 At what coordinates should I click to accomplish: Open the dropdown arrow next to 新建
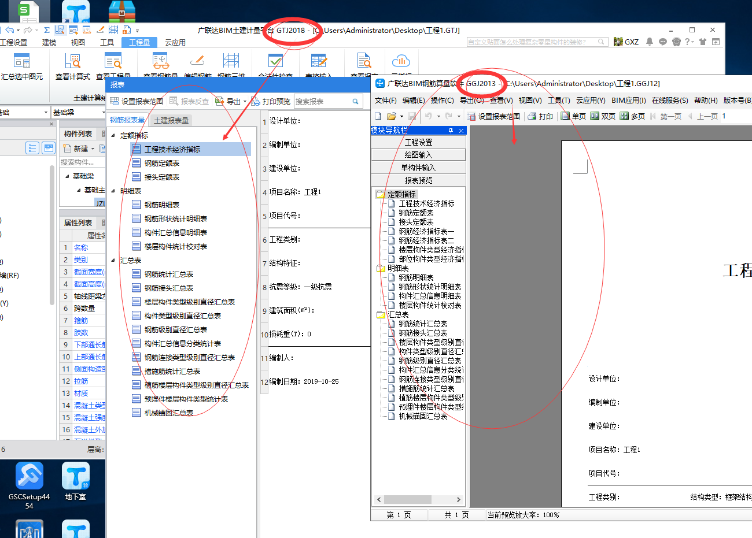click(x=93, y=149)
